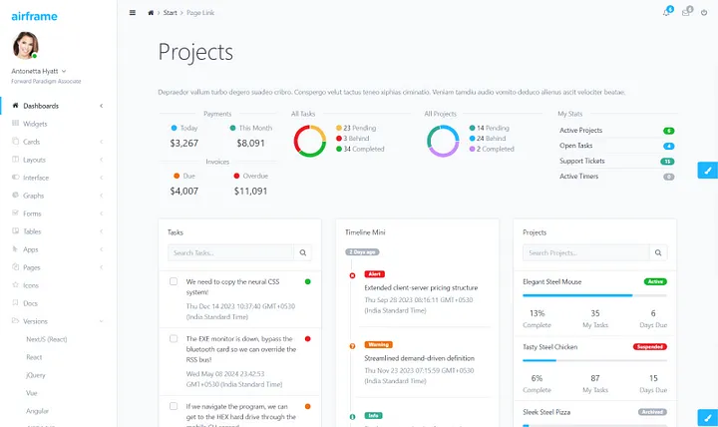This screenshot has width=718, height=427.
Task: Open the Active Projects stat row
Action: (617, 131)
